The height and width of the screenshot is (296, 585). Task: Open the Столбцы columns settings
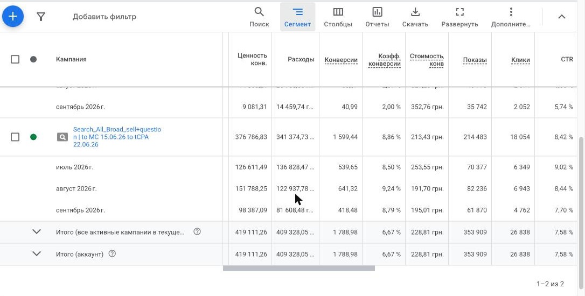click(338, 17)
